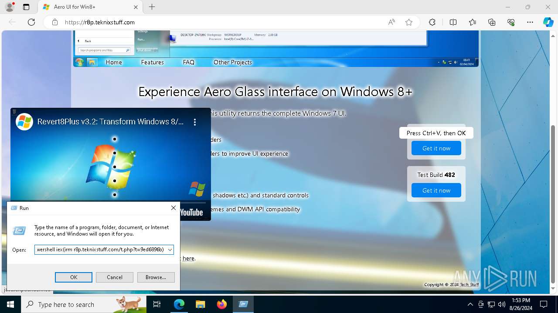Open the Split screen icon
The width and height of the screenshot is (558, 313).
pos(453,22)
